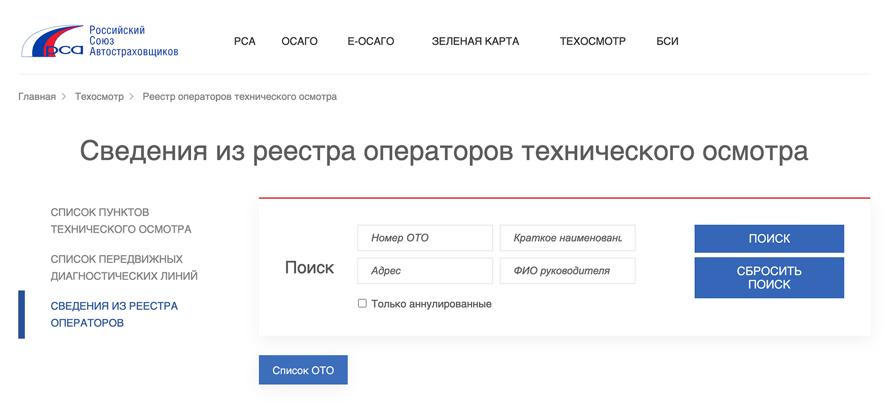
Task: Open Список пунктов технического осмотра
Action: [121, 220]
